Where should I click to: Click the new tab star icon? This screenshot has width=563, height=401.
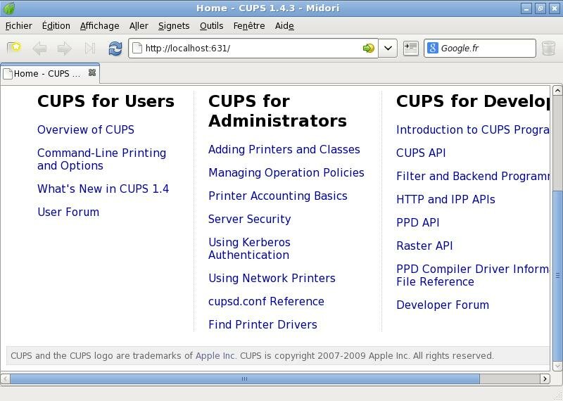[x=14, y=48]
